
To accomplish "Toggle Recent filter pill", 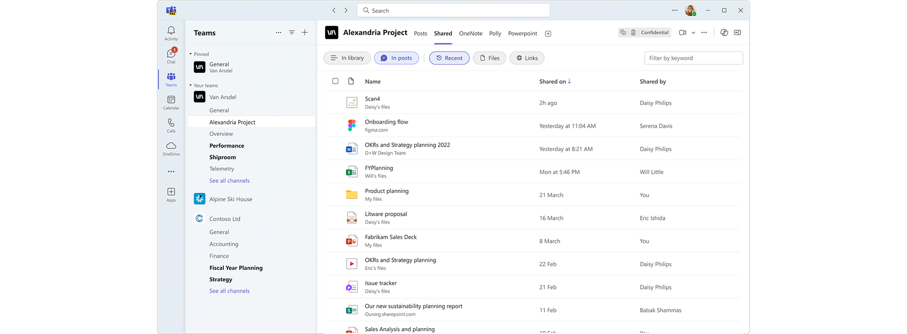I will point(449,58).
